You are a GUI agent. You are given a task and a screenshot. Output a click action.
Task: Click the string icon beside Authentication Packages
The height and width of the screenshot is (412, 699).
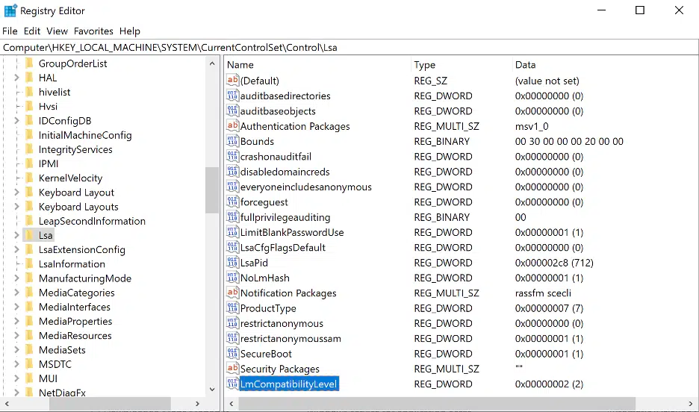(232, 125)
